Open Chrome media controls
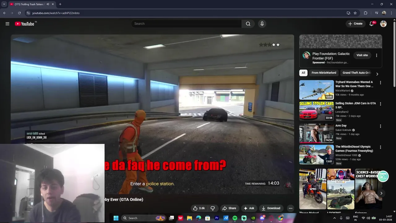This screenshot has height=223, width=396. (377, 13)
